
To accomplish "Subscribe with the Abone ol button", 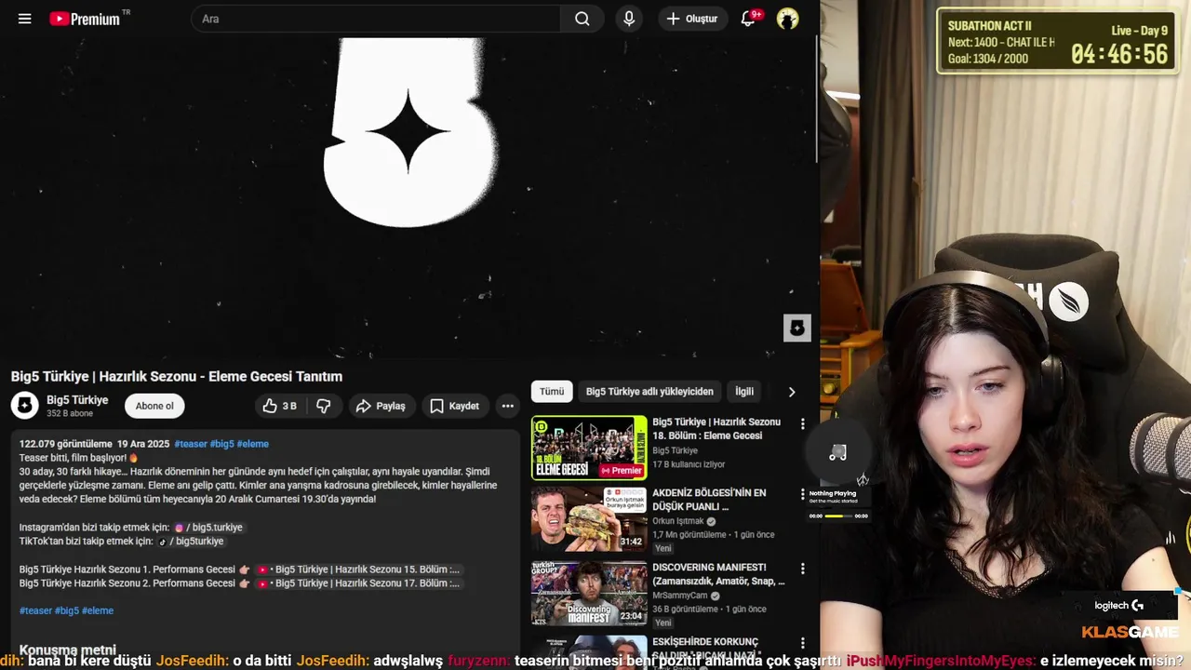I will pyautogui.click(x=154, y=406).
